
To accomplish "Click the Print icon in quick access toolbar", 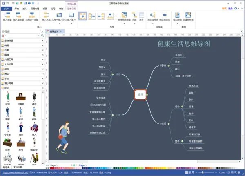I will [29, 3].
